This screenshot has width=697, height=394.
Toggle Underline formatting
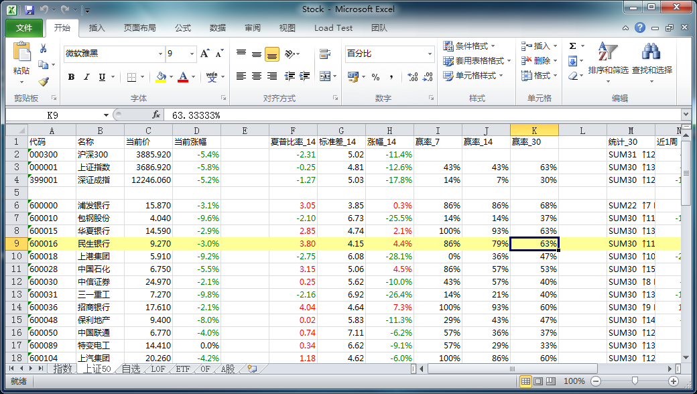(102, 77)
